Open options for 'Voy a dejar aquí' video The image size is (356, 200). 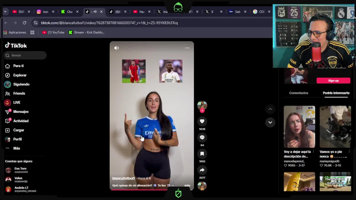[x=313, y=152]
